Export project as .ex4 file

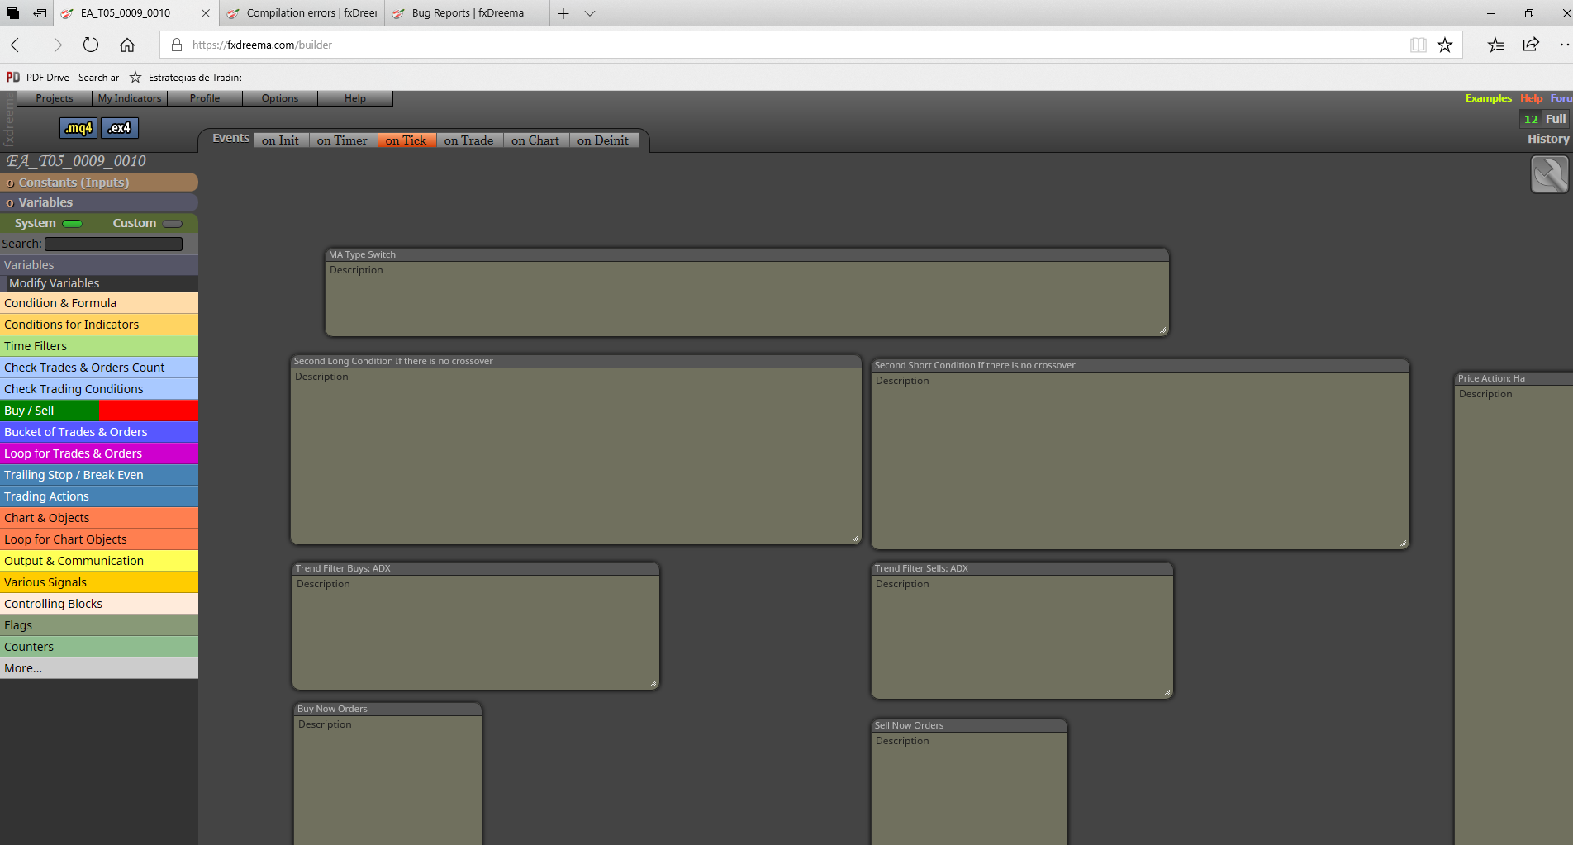tap(120, 128)
